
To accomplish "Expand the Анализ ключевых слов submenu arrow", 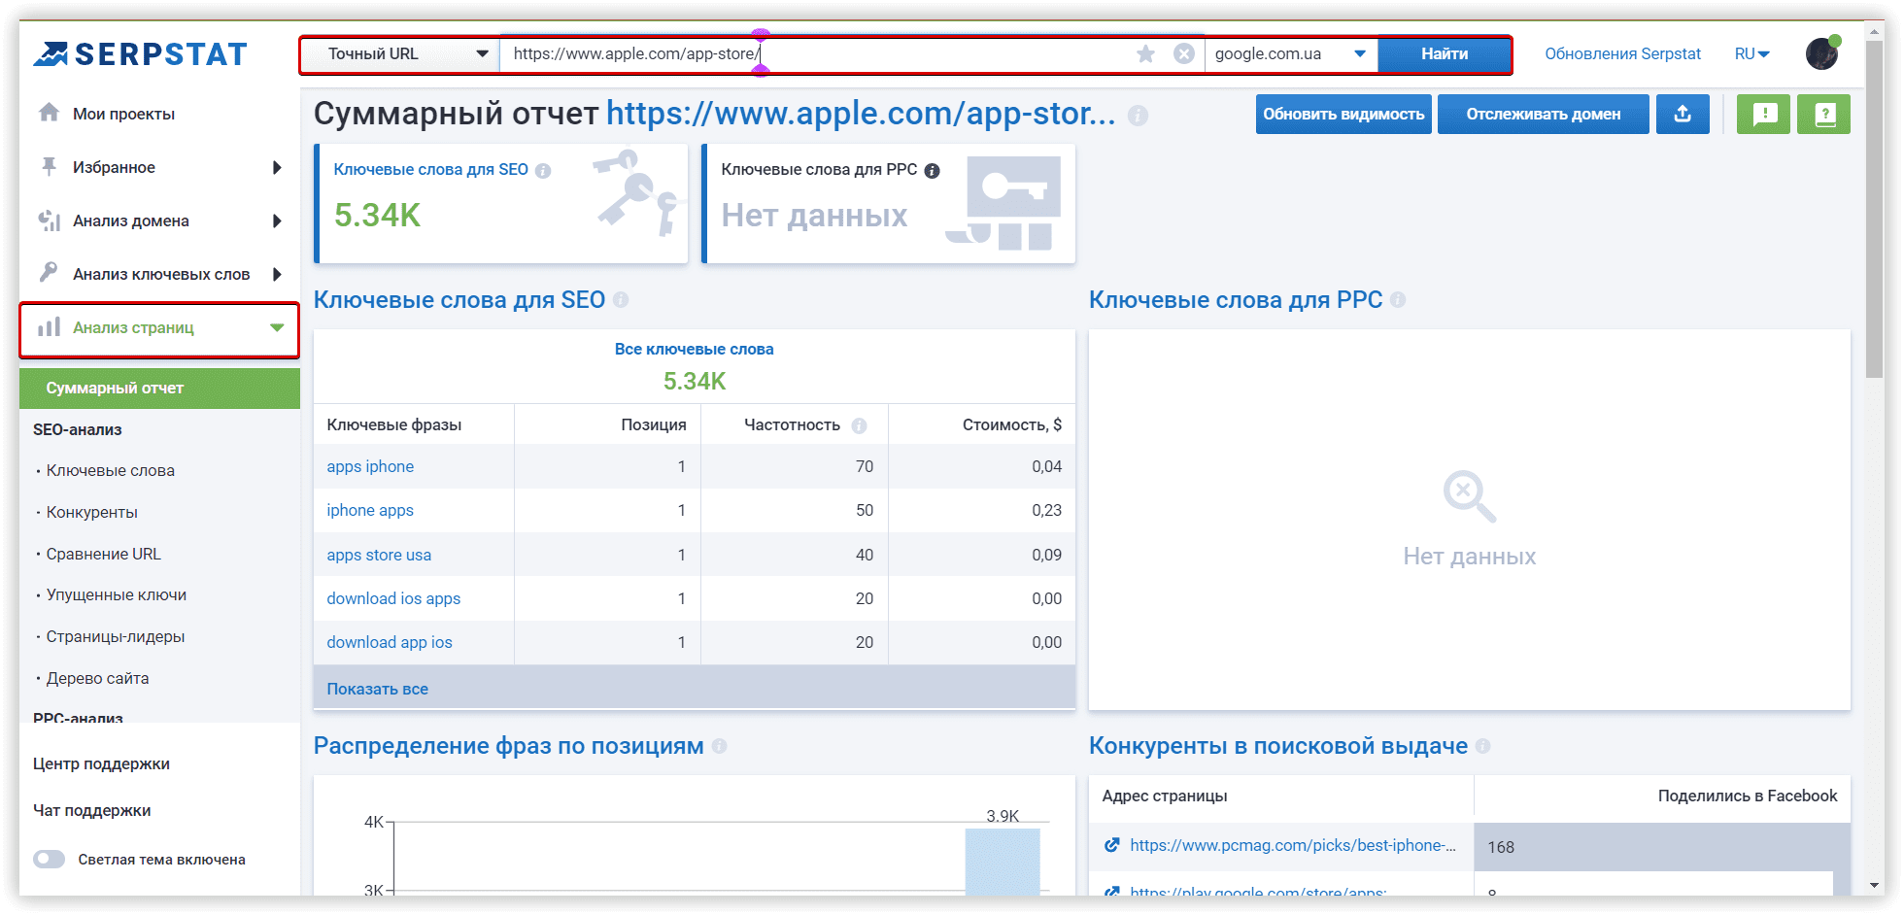I will pos(277,274).
